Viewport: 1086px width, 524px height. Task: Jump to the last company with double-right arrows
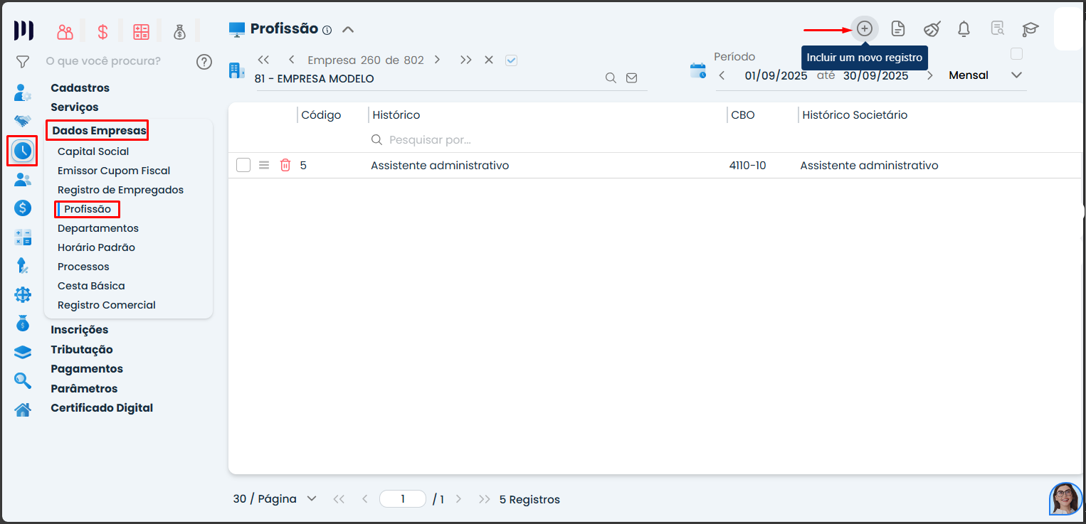point(465,60)
